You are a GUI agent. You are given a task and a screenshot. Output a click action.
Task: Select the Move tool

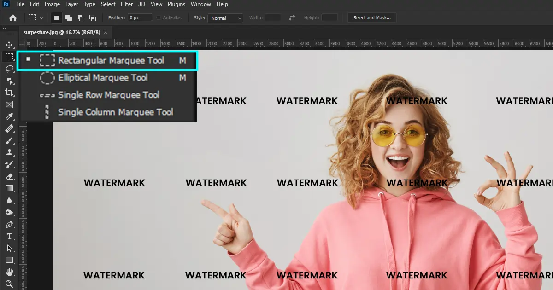click(x=9, y=44)
